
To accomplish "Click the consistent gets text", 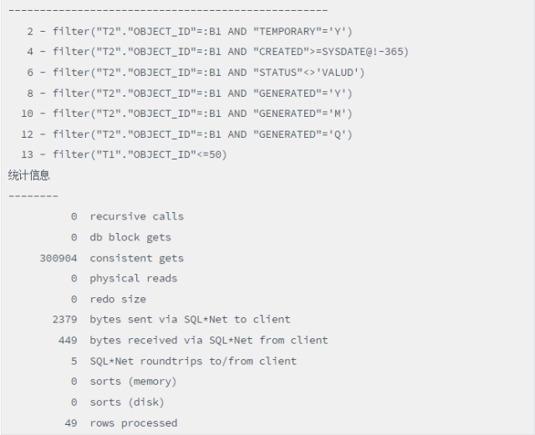I will (136, 258).
